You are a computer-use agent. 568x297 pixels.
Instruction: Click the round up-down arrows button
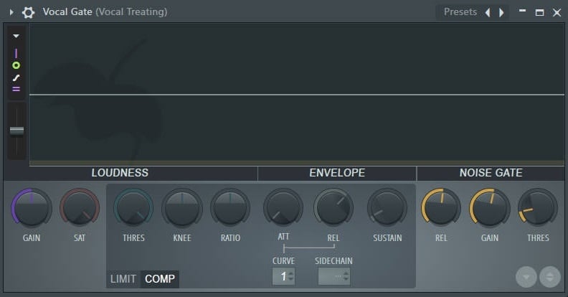(550, 277)
